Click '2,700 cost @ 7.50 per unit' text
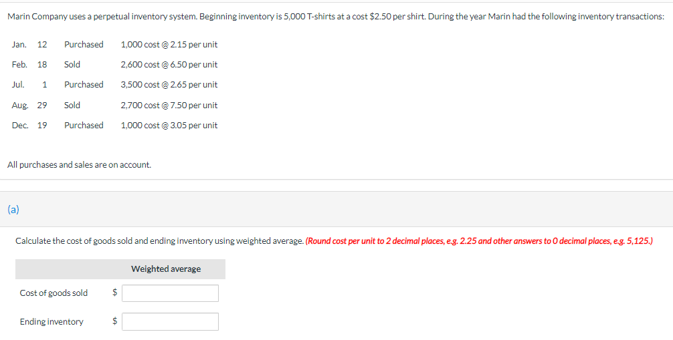The image size is (673, 340). click(169, 106)
